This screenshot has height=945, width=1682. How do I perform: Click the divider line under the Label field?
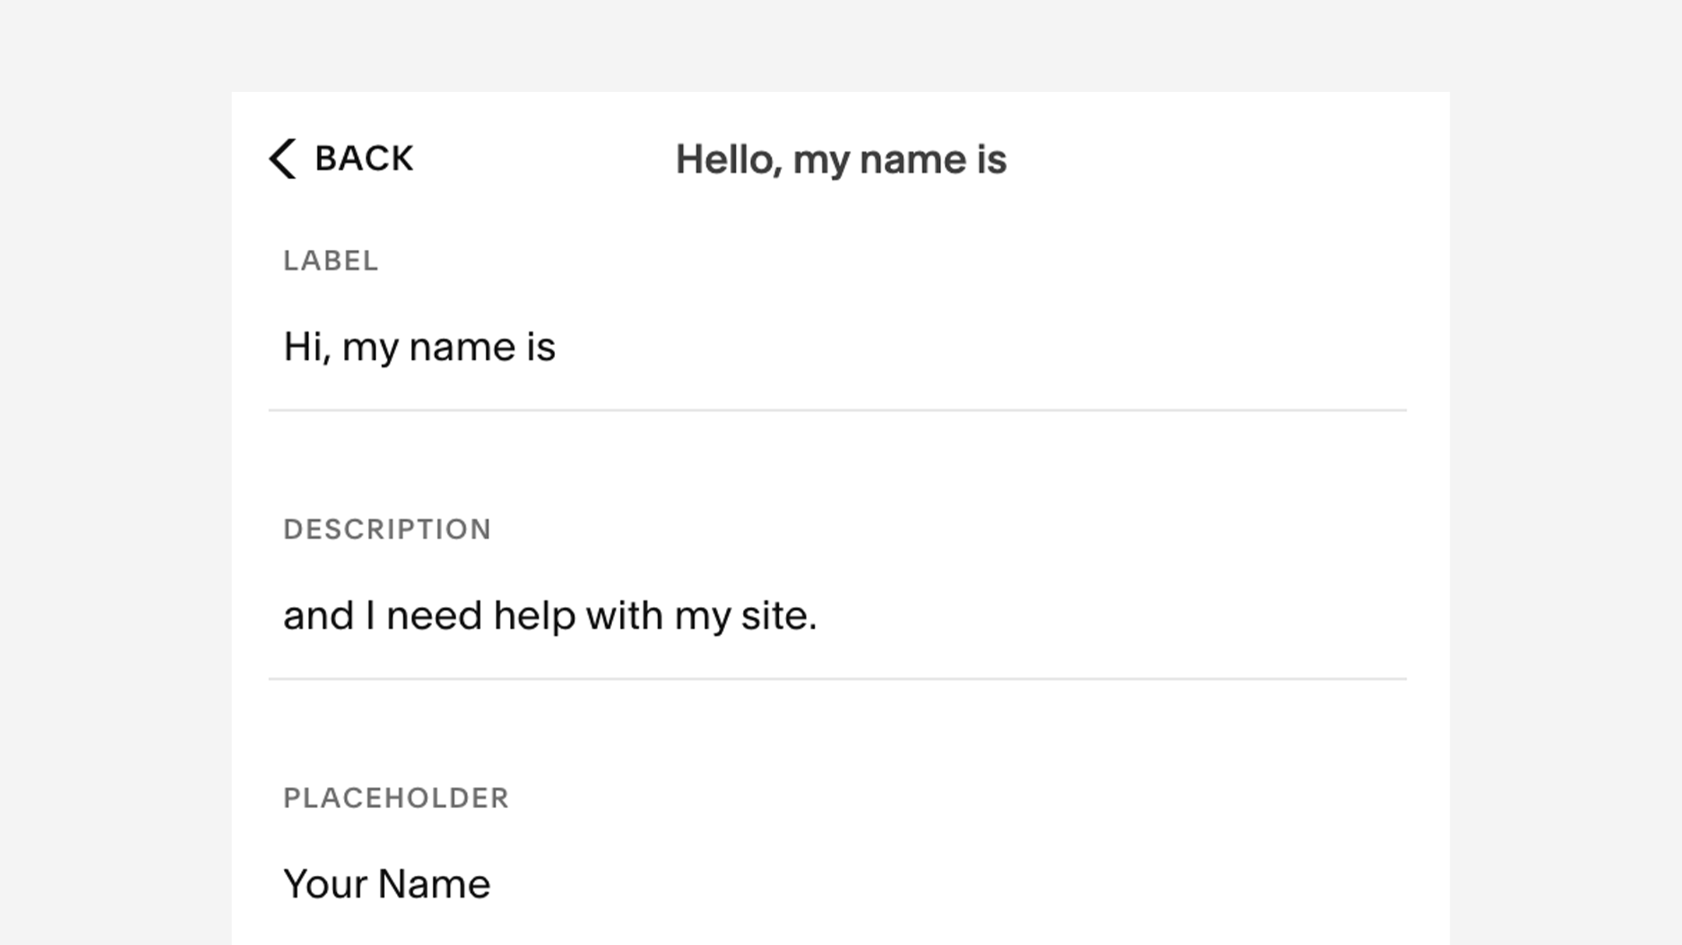coord(837,410)
